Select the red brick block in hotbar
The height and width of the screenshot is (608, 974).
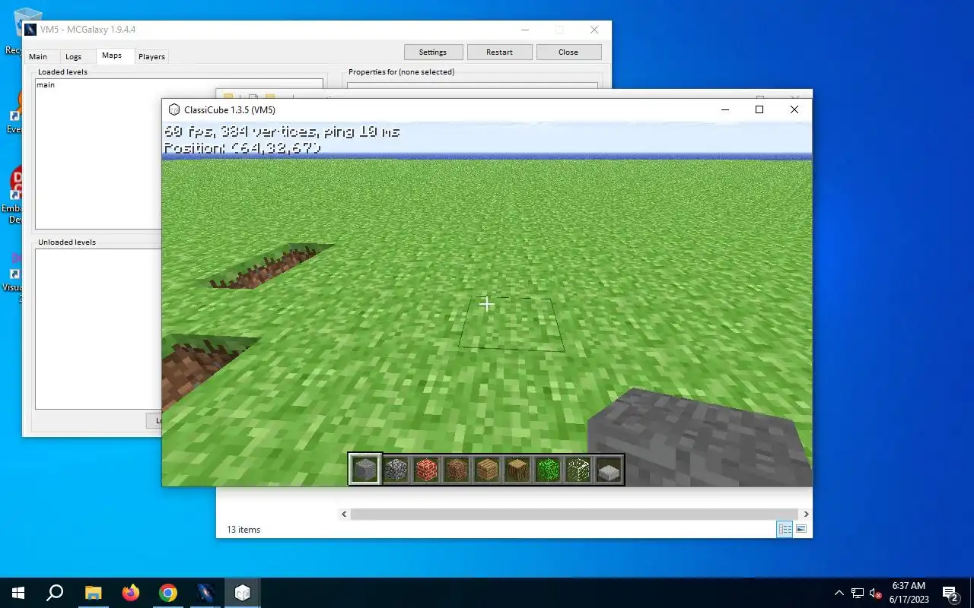(426, 470)
